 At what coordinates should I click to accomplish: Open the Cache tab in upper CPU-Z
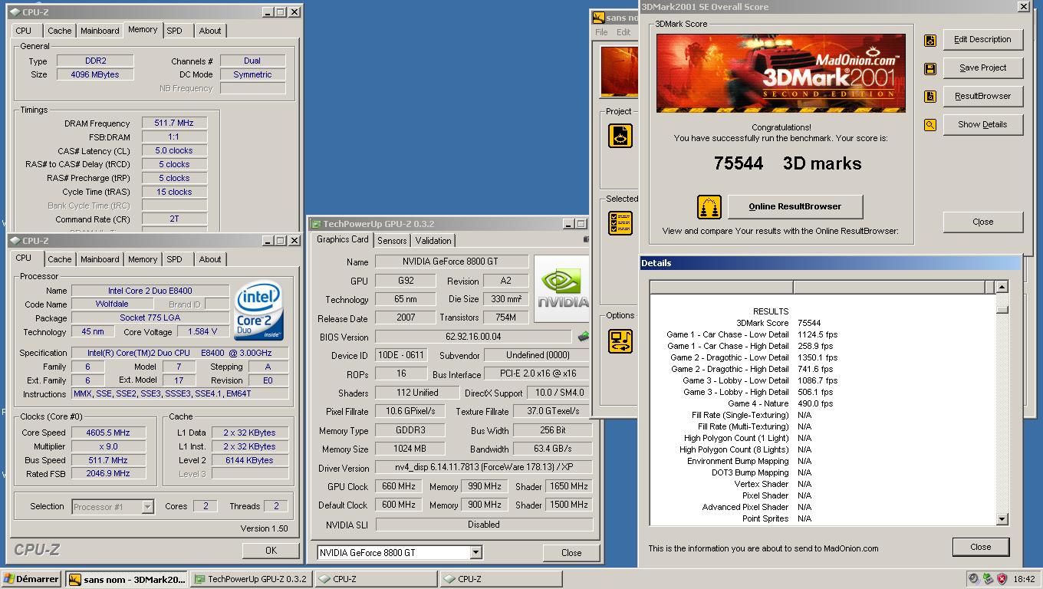[59, 31]
